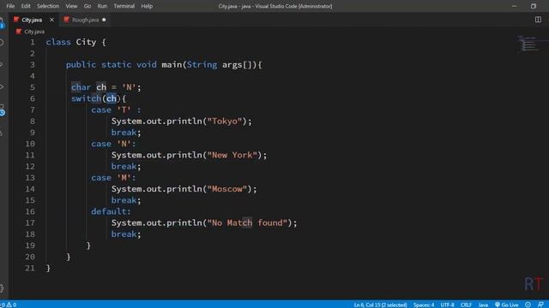The image size is (549, 308).
Task: Change indentation via Spaces: 4
Action: click(424, 305)
